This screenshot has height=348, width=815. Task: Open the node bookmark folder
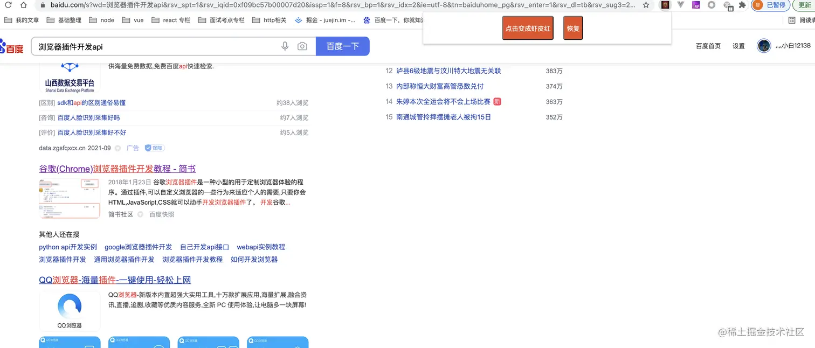[x=102, y=20]
